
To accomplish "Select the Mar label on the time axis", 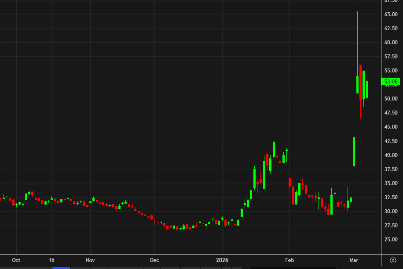I will tap(355, 260).
